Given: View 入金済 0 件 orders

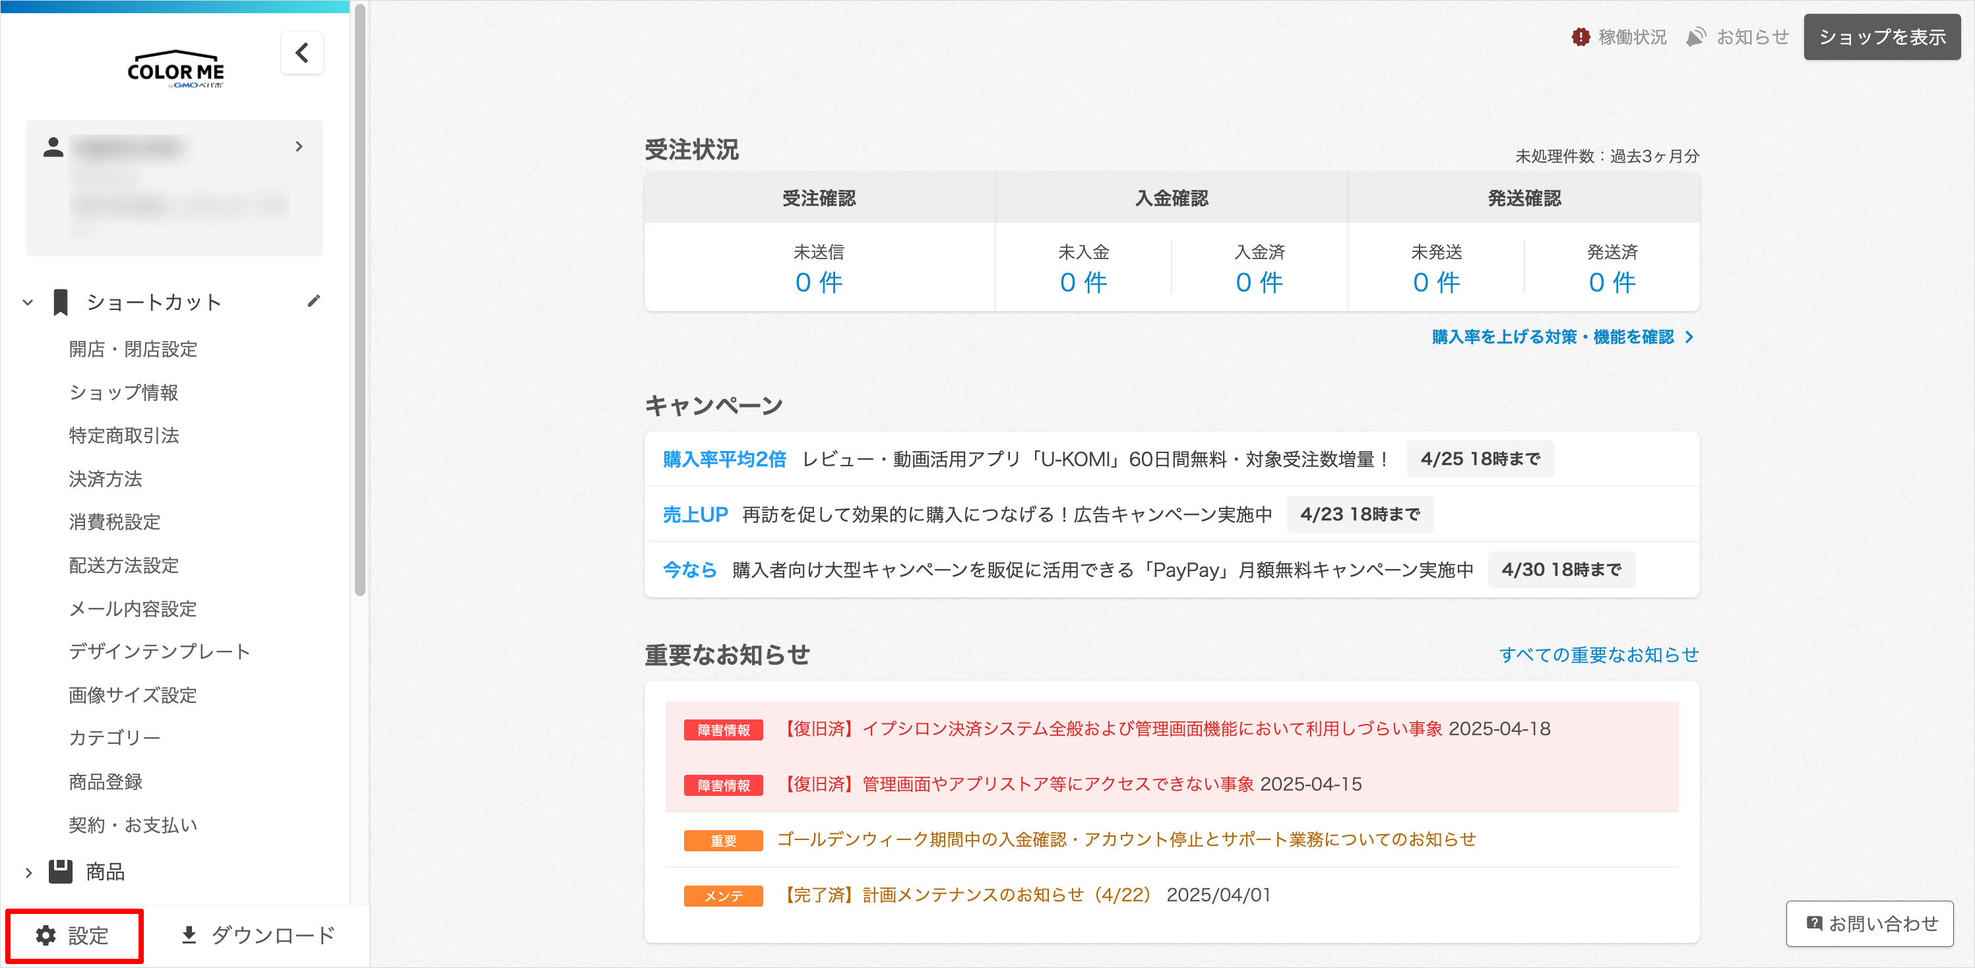Looking at the screenshot, I should (1259, 283).
